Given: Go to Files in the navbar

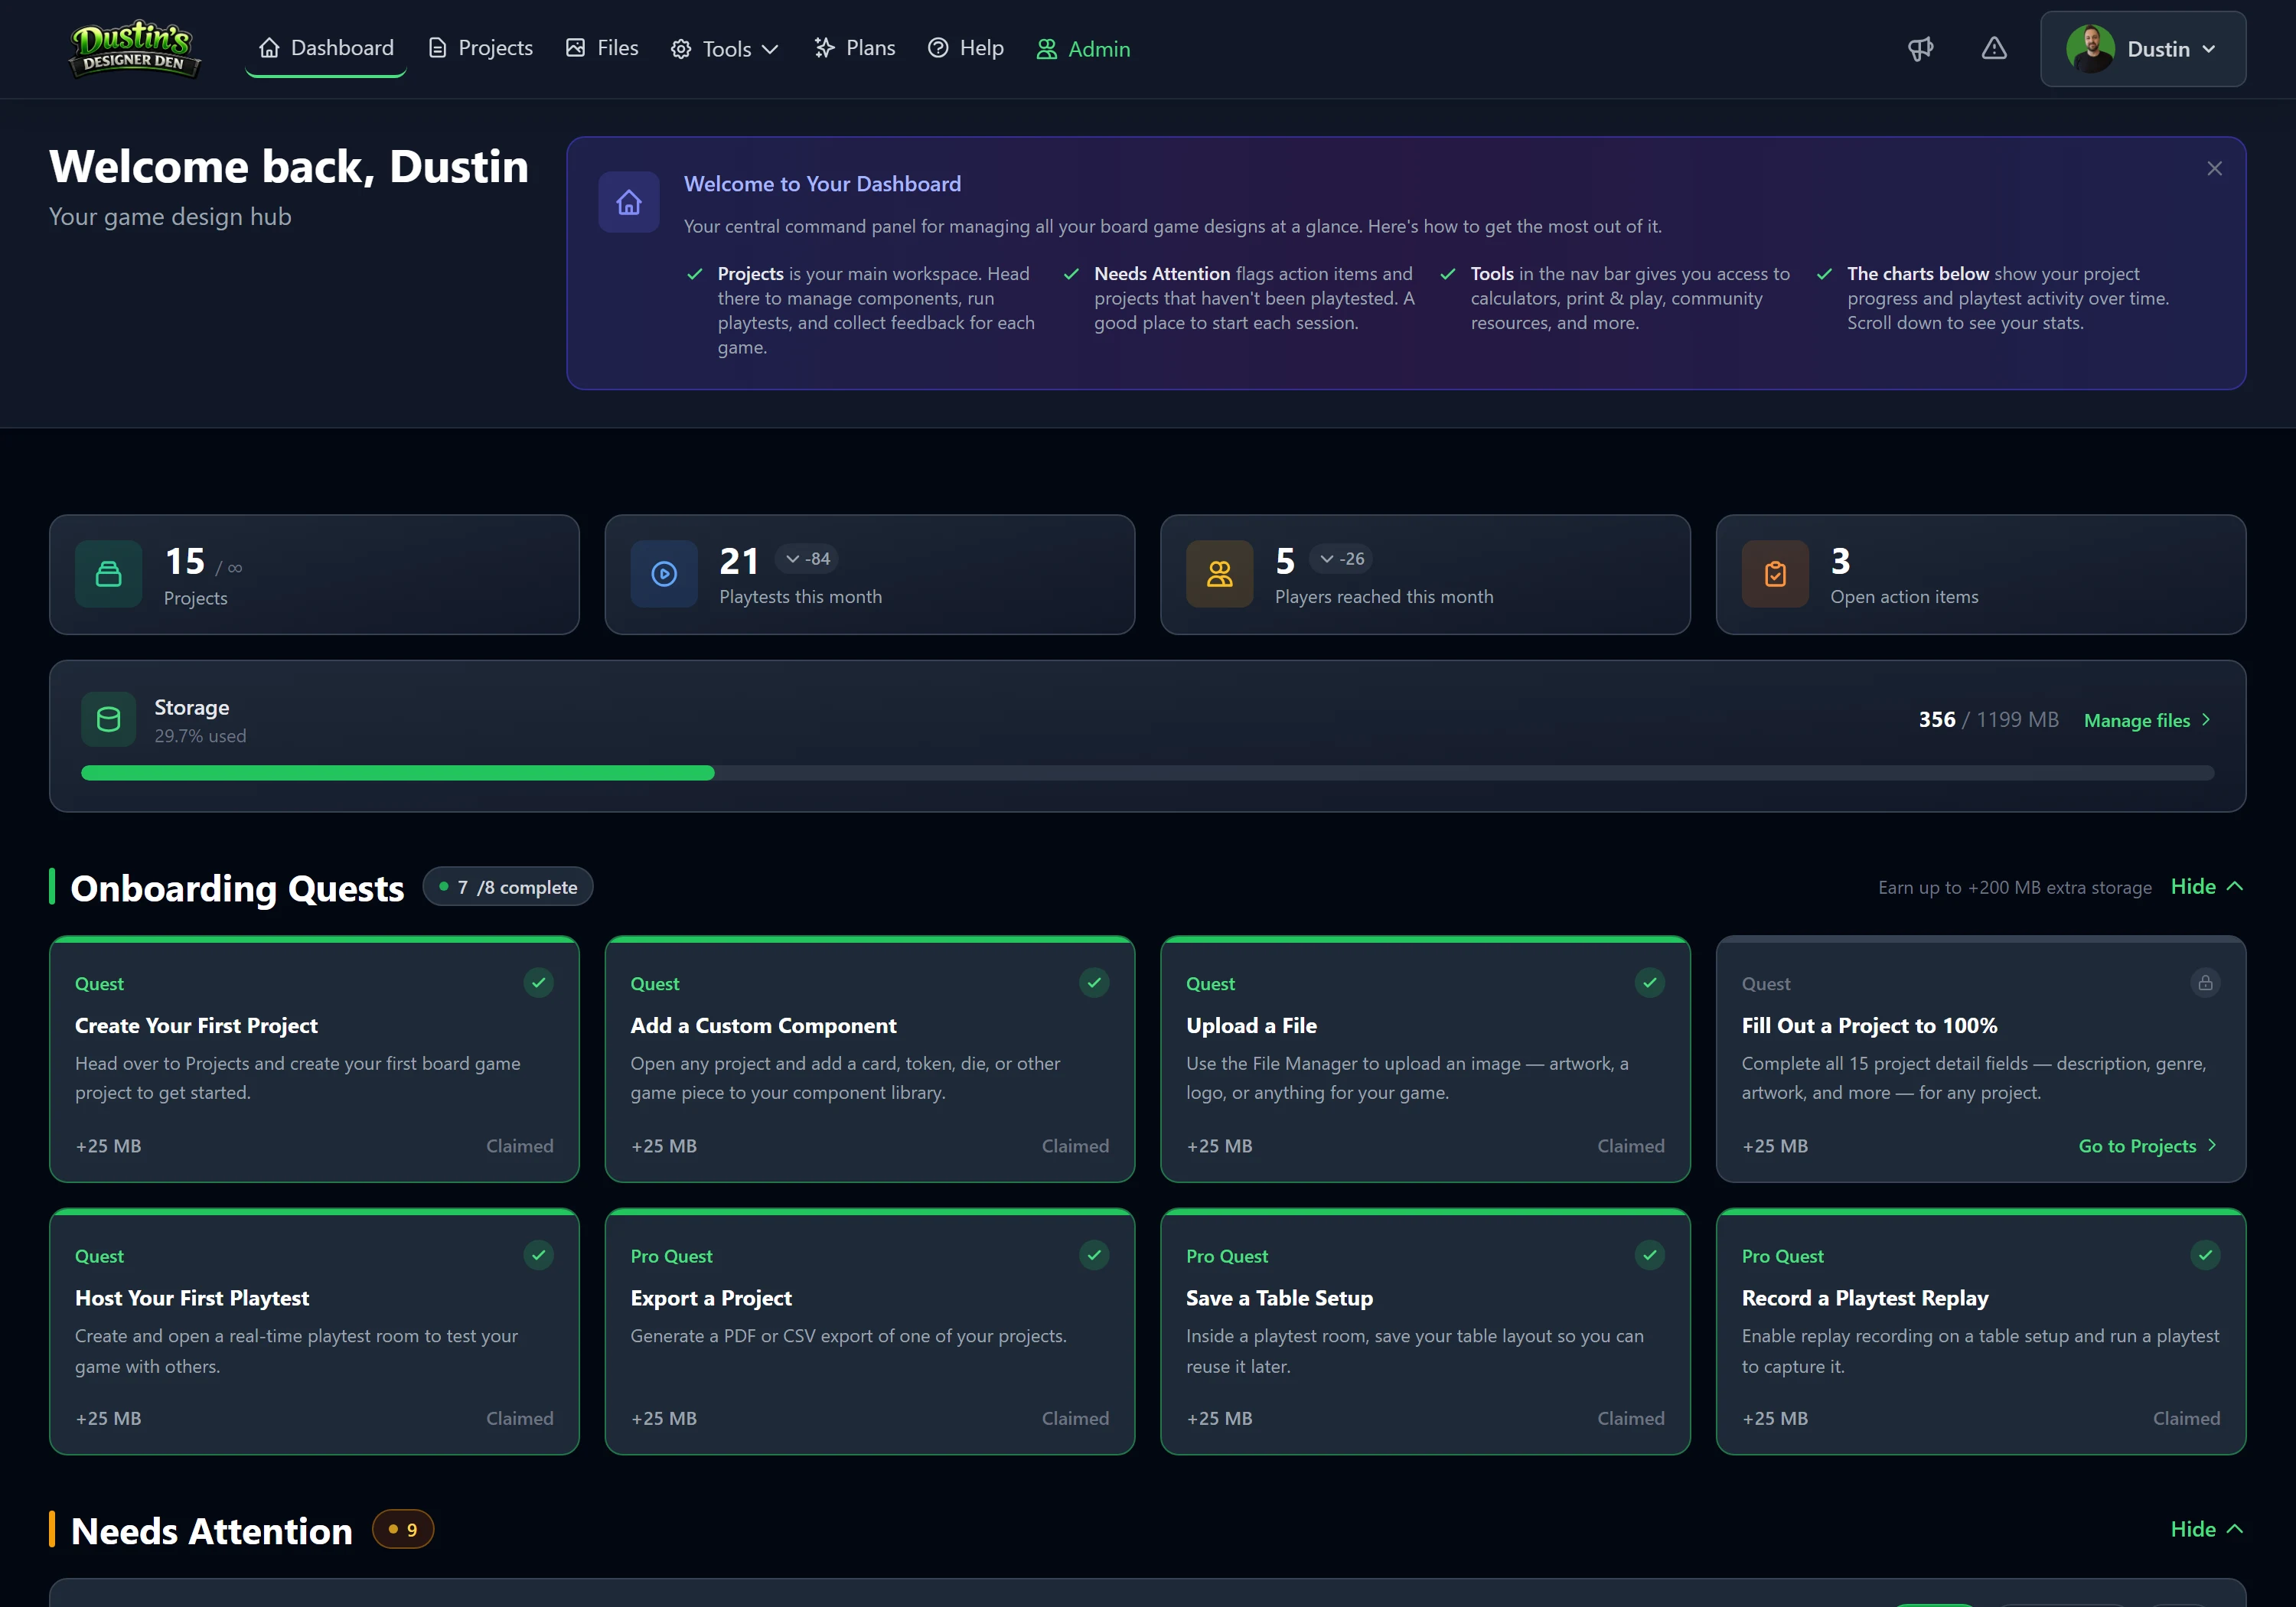Looking at the screenshot, I should [602, 48].
